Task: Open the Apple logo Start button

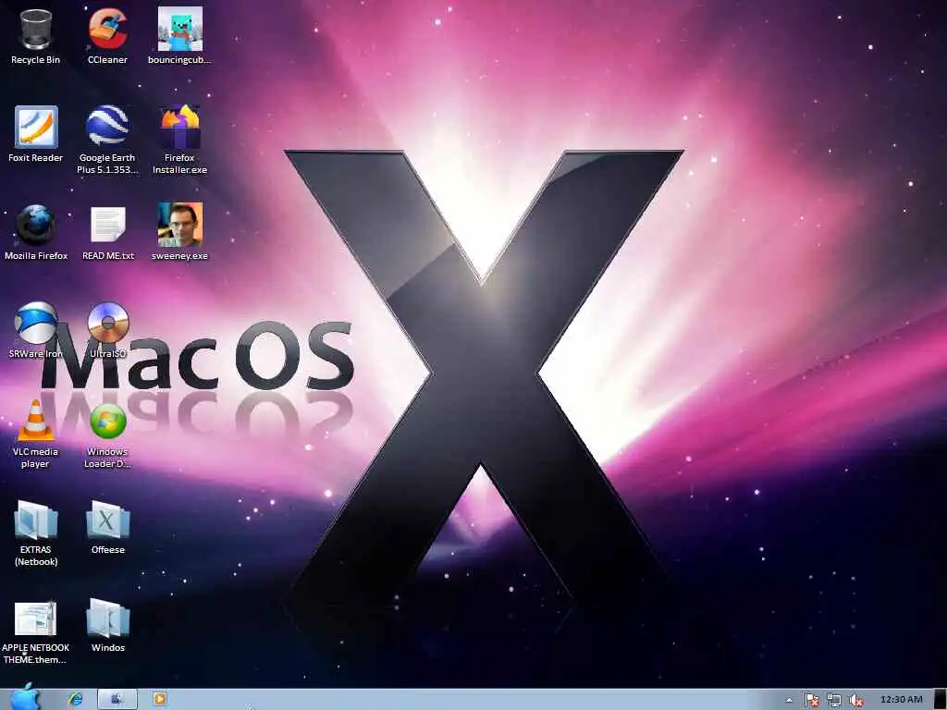Action: click(x=25, y=698)
